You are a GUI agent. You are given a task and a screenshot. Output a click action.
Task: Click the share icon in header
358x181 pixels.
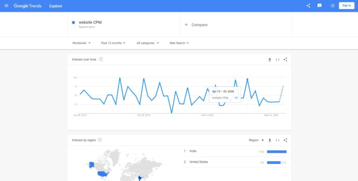(x=308, y=6)
